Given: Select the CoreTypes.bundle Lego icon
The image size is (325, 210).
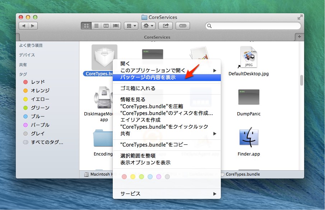Looking at the screenshot, I should (105, 57).
